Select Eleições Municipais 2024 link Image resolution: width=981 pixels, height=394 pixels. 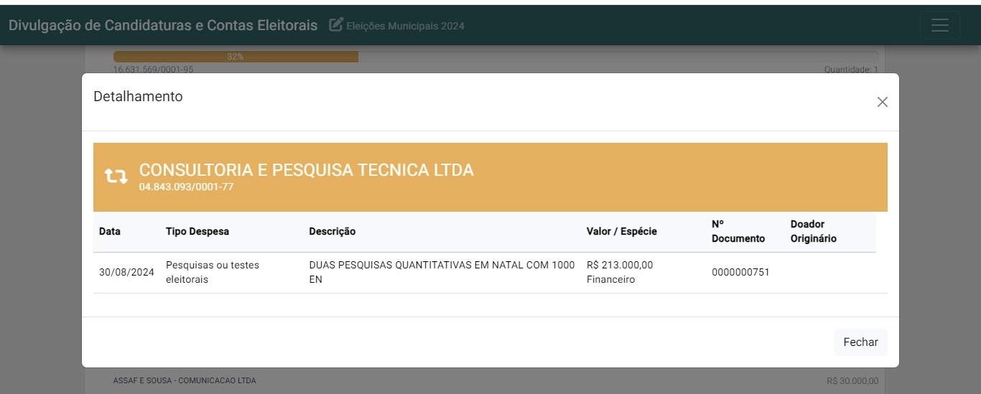coord(405,26)
